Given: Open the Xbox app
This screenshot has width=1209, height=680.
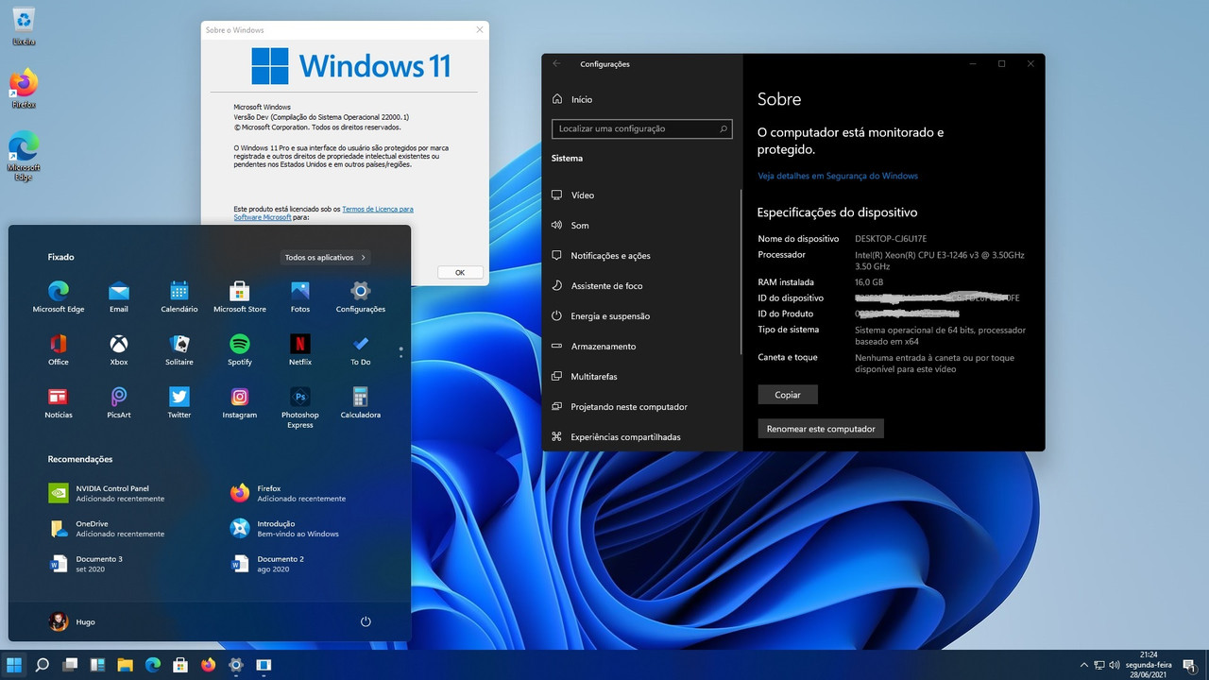Looking at the screenshot, I should (119, 349).
